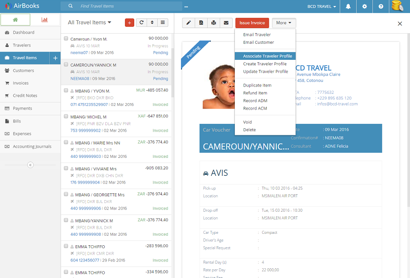
Task: Click the pencil edit icon
Action: (188, 23)
